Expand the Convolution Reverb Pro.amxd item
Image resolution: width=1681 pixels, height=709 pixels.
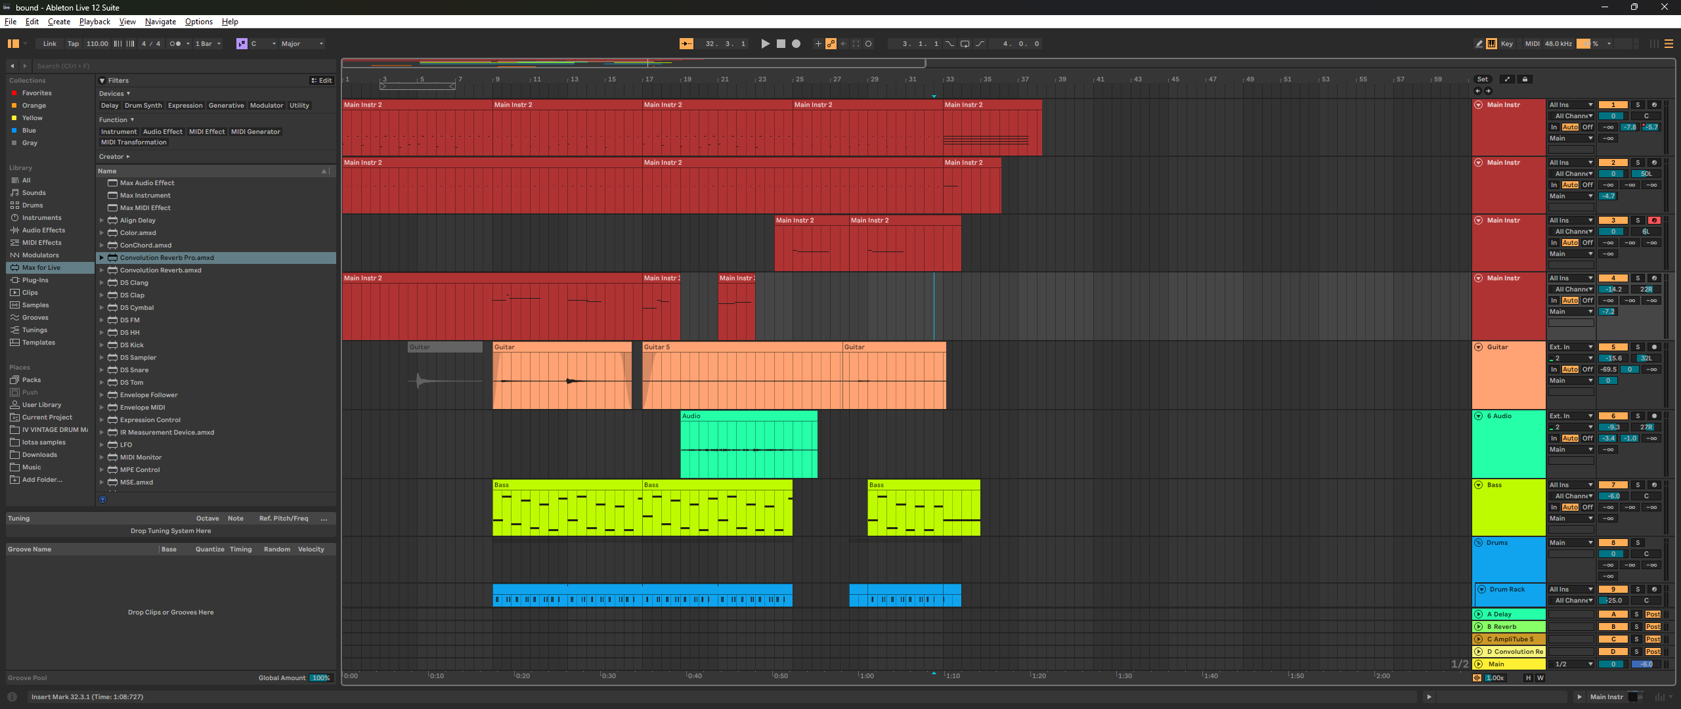102,258
